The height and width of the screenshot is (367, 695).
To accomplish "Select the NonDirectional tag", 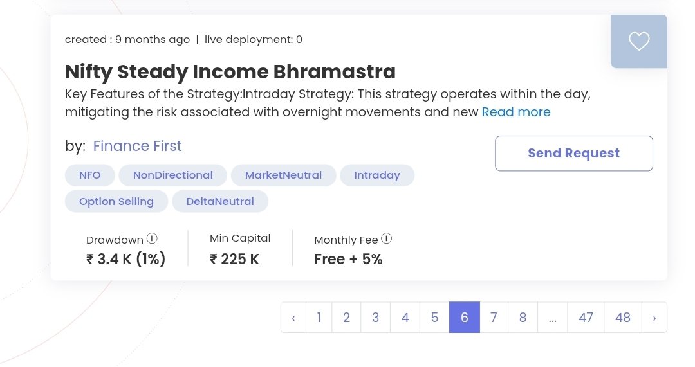I will pyautogui.click(x=173, y=175).
